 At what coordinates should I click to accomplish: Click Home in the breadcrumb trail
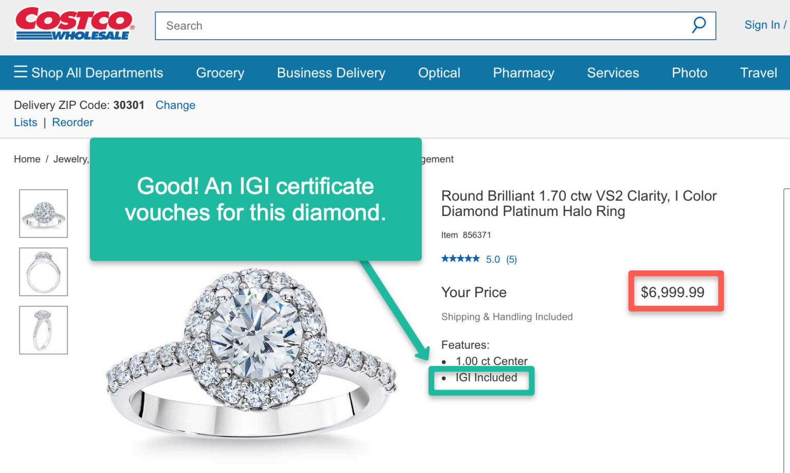(x=27, y=159)
